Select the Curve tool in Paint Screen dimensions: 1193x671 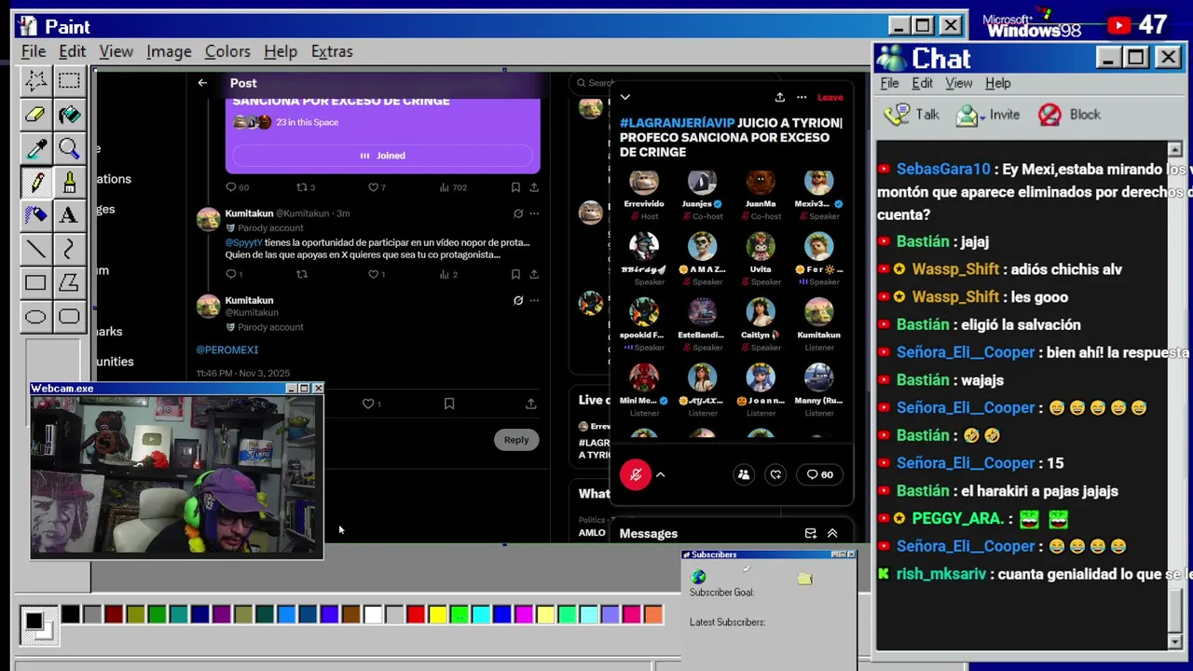[69, 249]
